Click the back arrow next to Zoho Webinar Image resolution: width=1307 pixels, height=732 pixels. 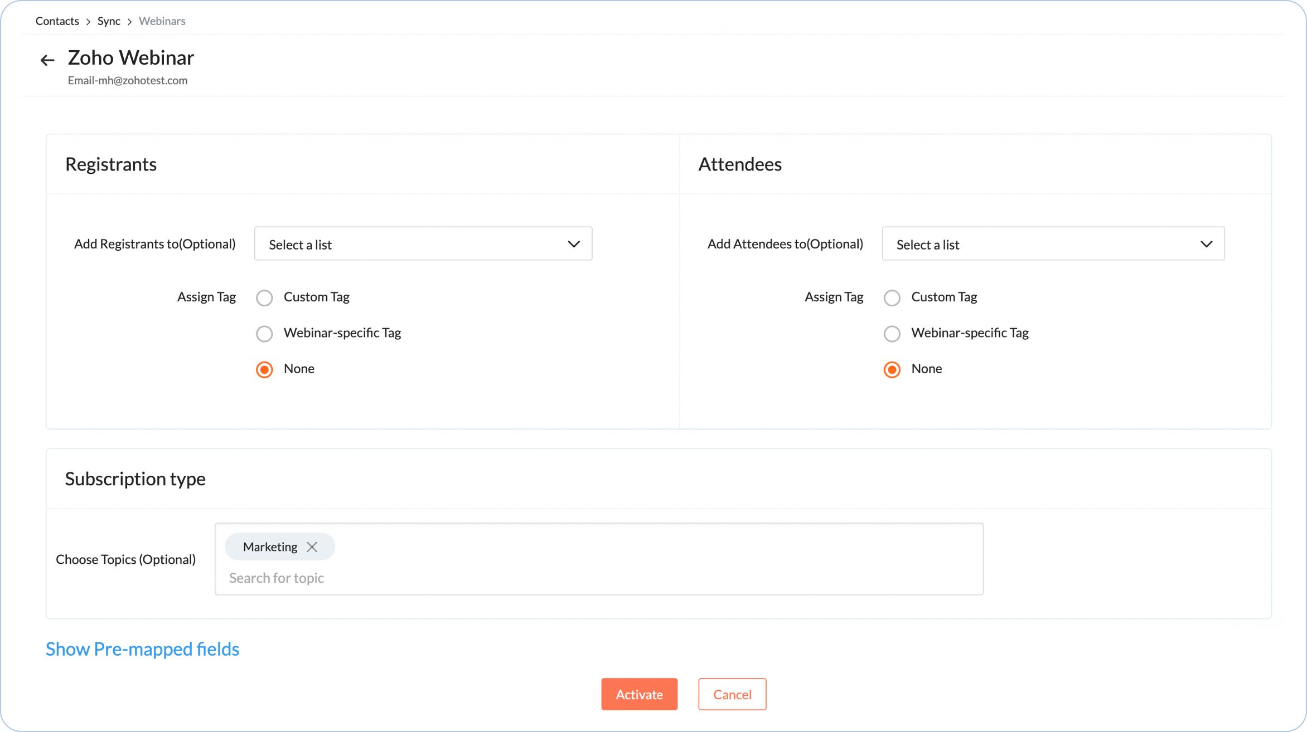coord(47,60)
